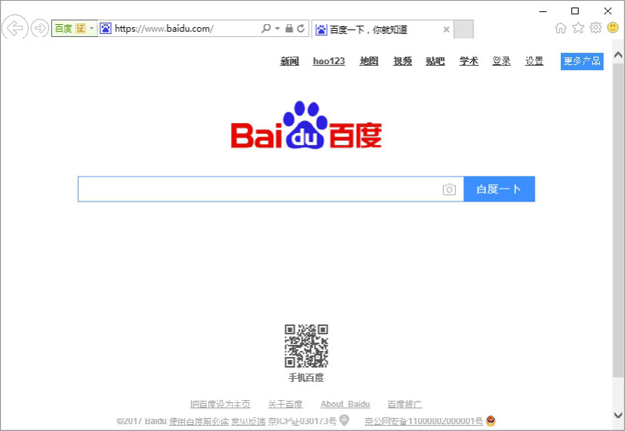The width and height of the screenshot is (625, 431).
Task: Close the 百度一下 tab
Action: coord(446,29)
